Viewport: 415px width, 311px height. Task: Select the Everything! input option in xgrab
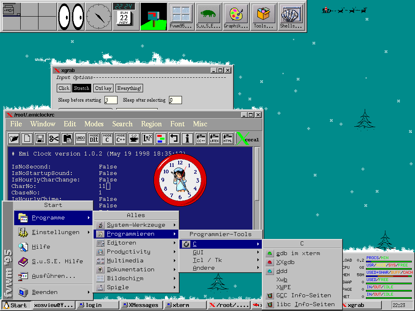129,88
